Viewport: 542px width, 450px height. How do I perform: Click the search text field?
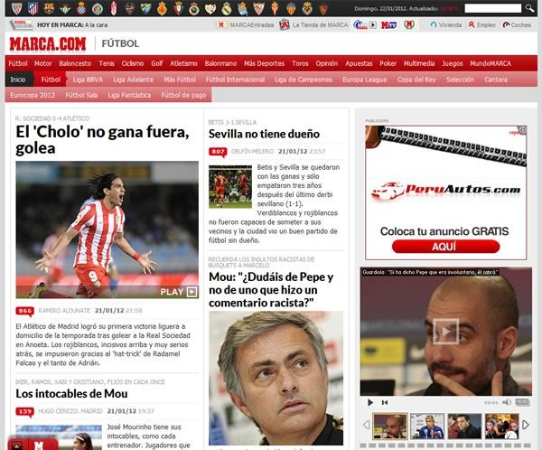point(491,8)
